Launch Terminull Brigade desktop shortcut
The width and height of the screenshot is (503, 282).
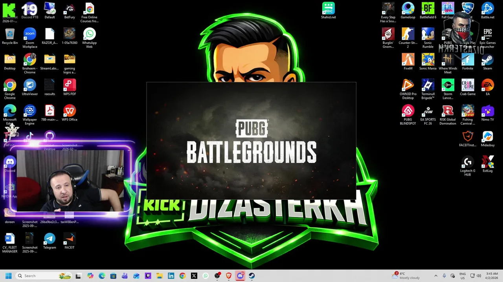[x=428, y=89]
